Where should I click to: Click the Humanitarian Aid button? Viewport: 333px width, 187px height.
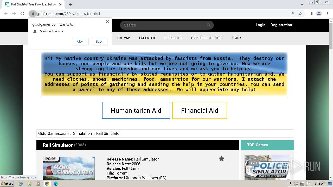(136, 110)
